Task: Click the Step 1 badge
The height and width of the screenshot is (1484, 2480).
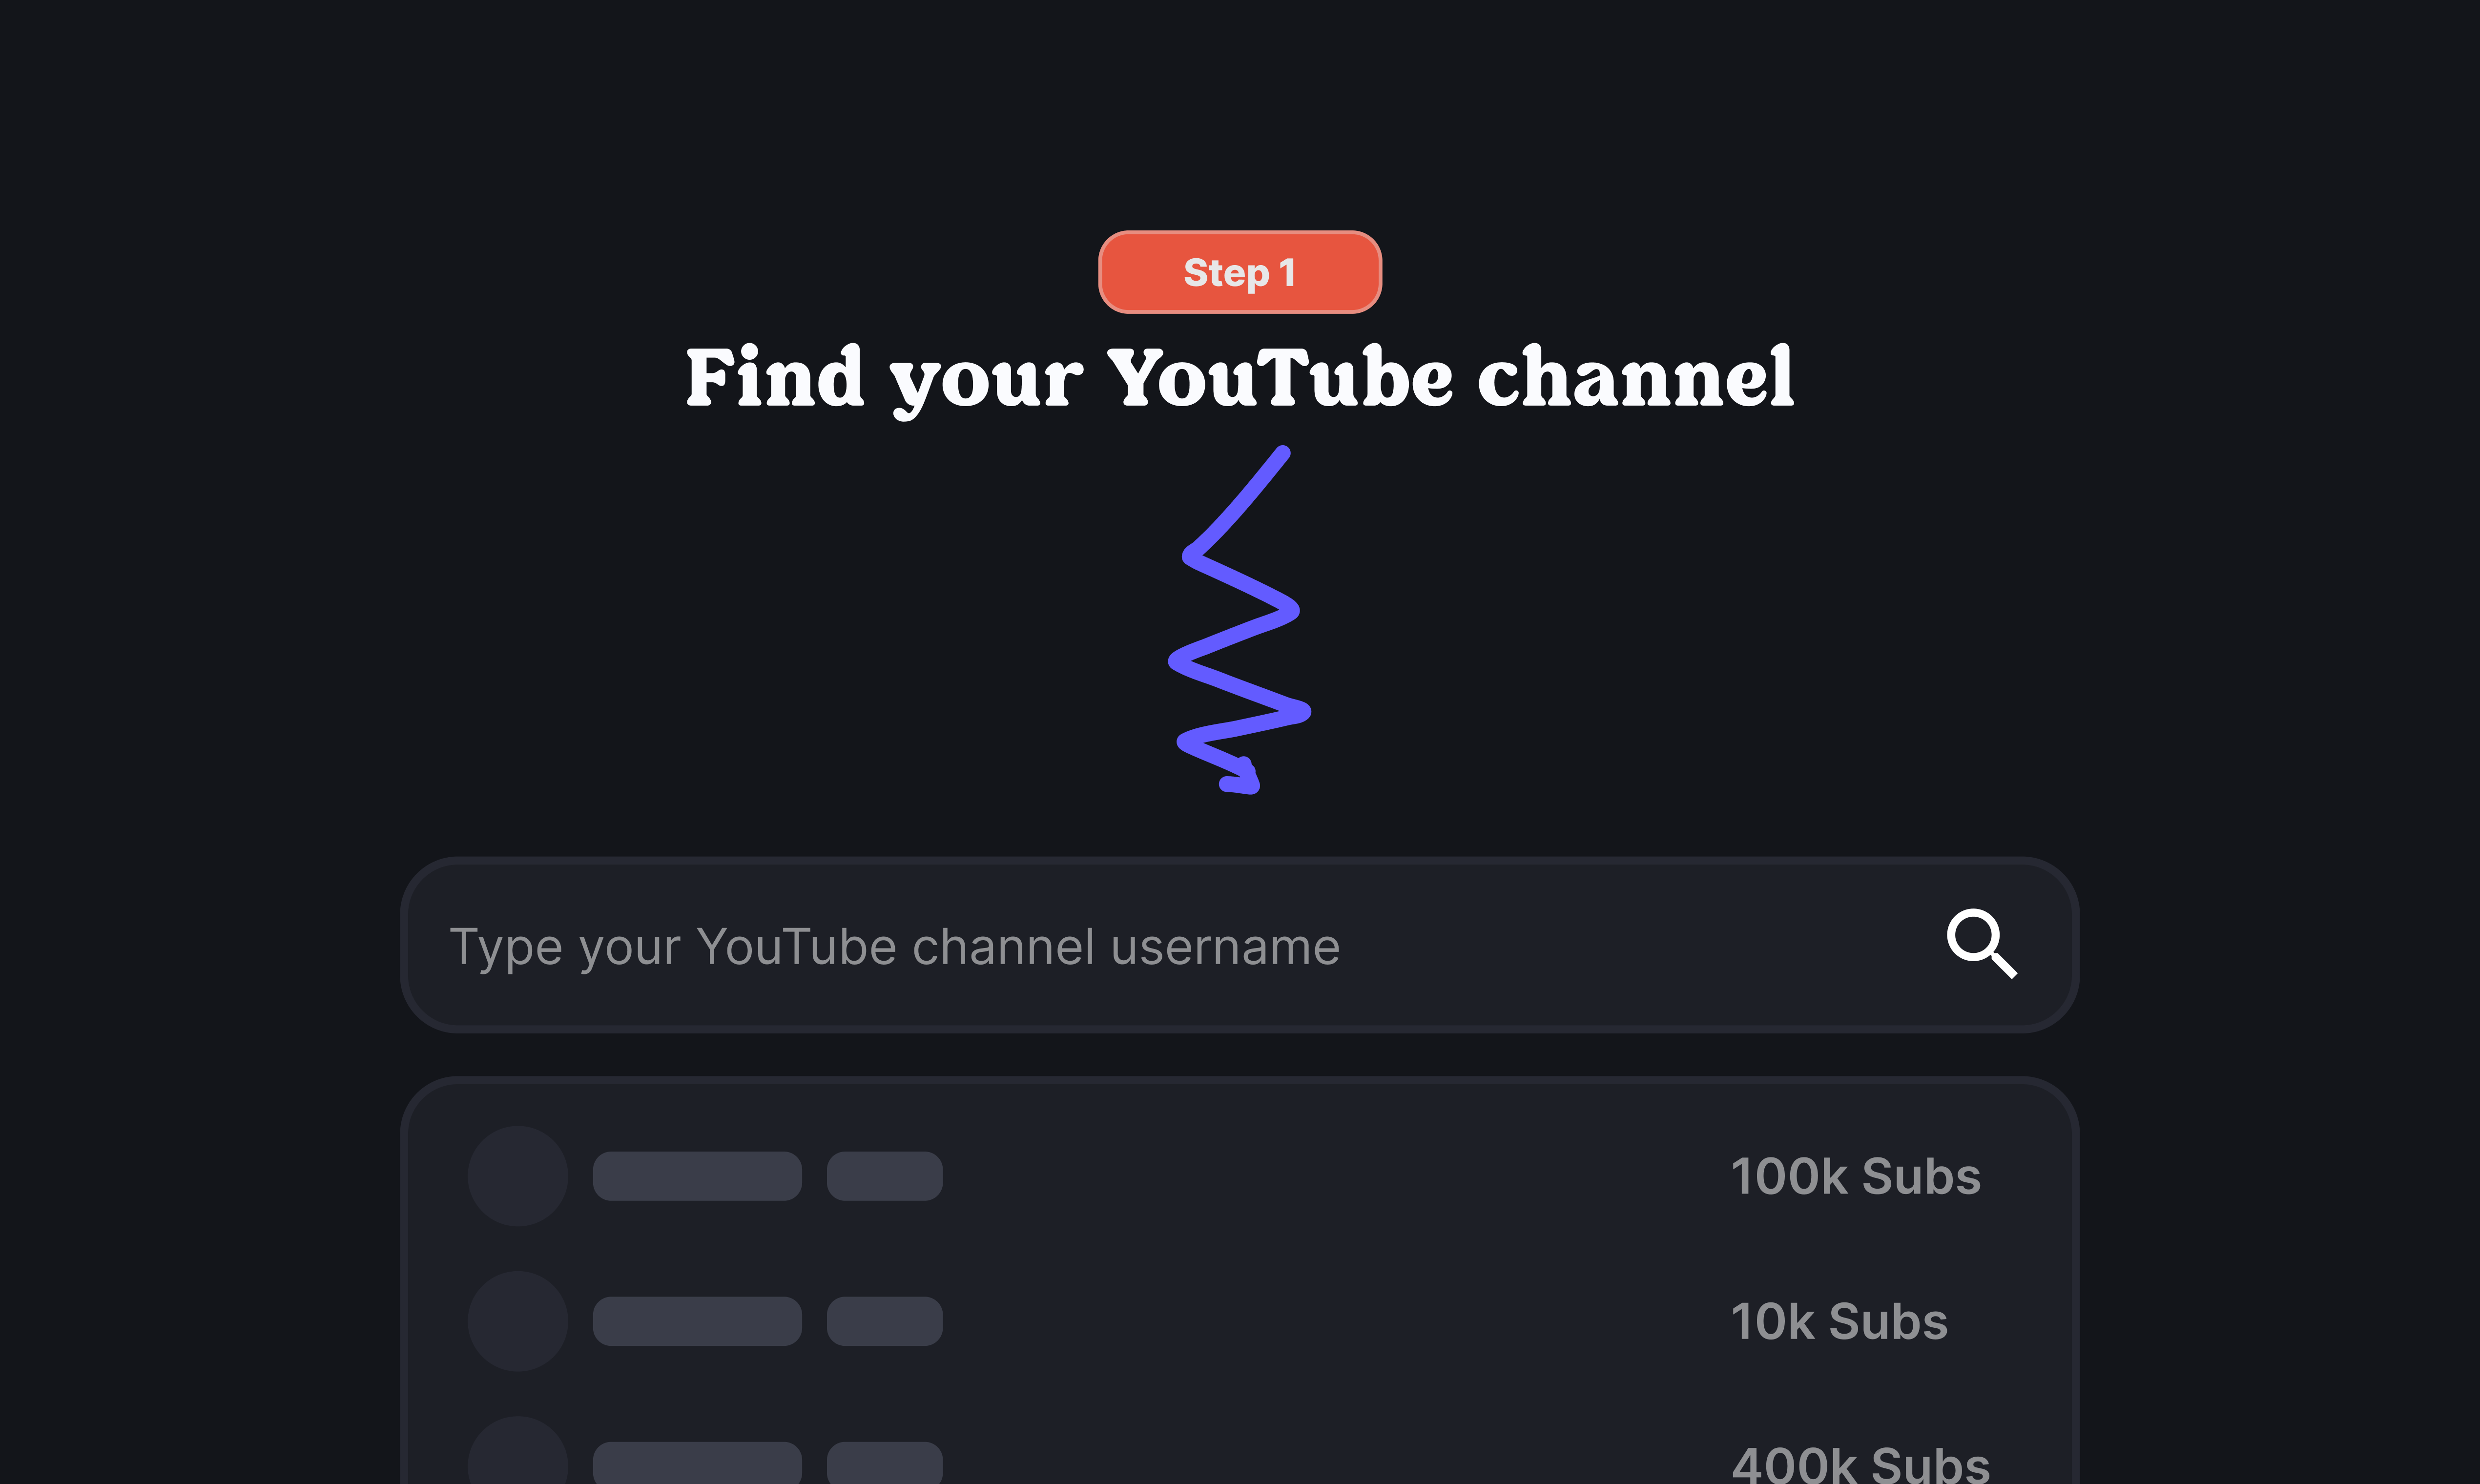Action: tap(1240, 272)
